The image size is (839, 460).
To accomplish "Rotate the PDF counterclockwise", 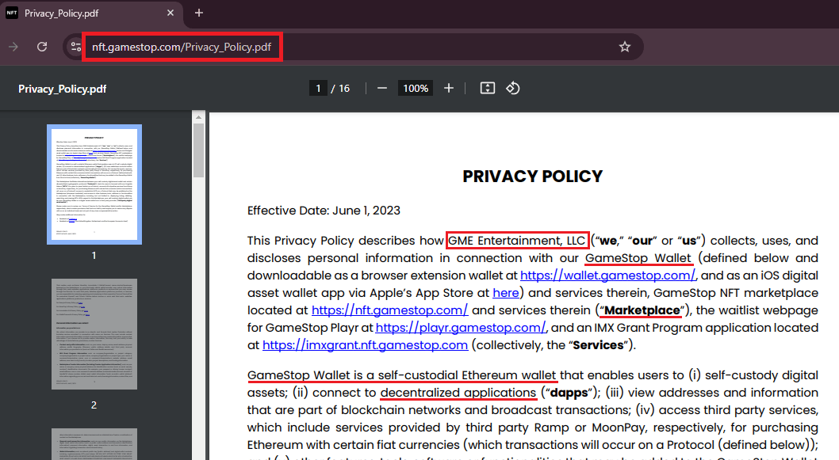I will coord(512,88).
